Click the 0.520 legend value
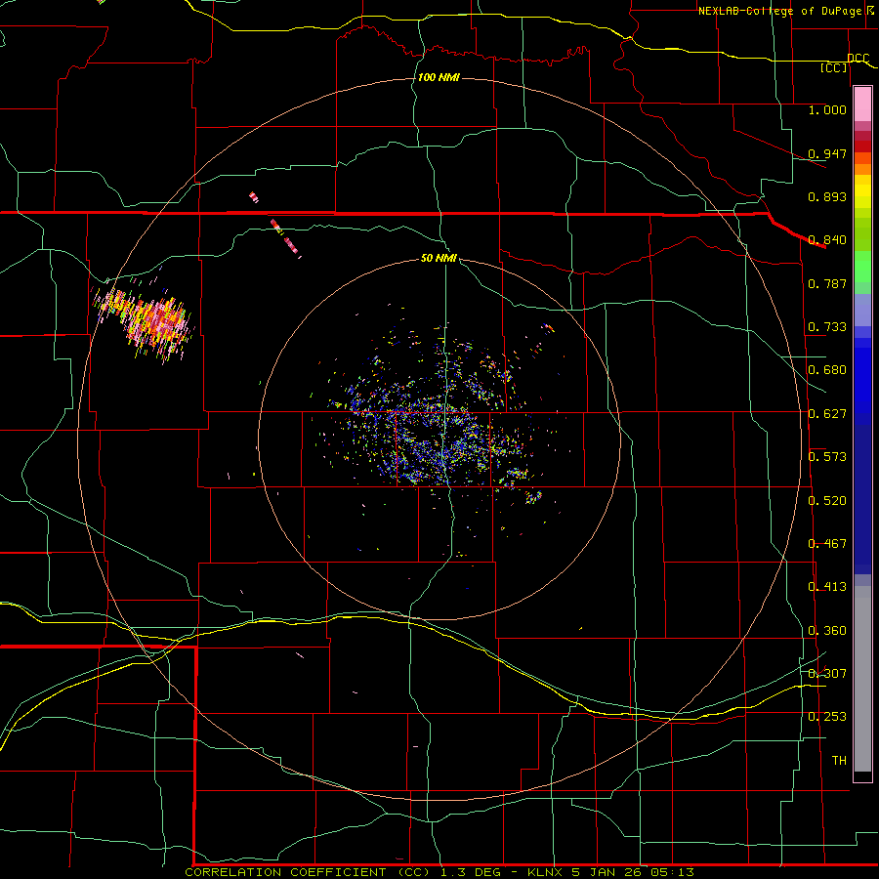879x879 pixels. point(827,501)
